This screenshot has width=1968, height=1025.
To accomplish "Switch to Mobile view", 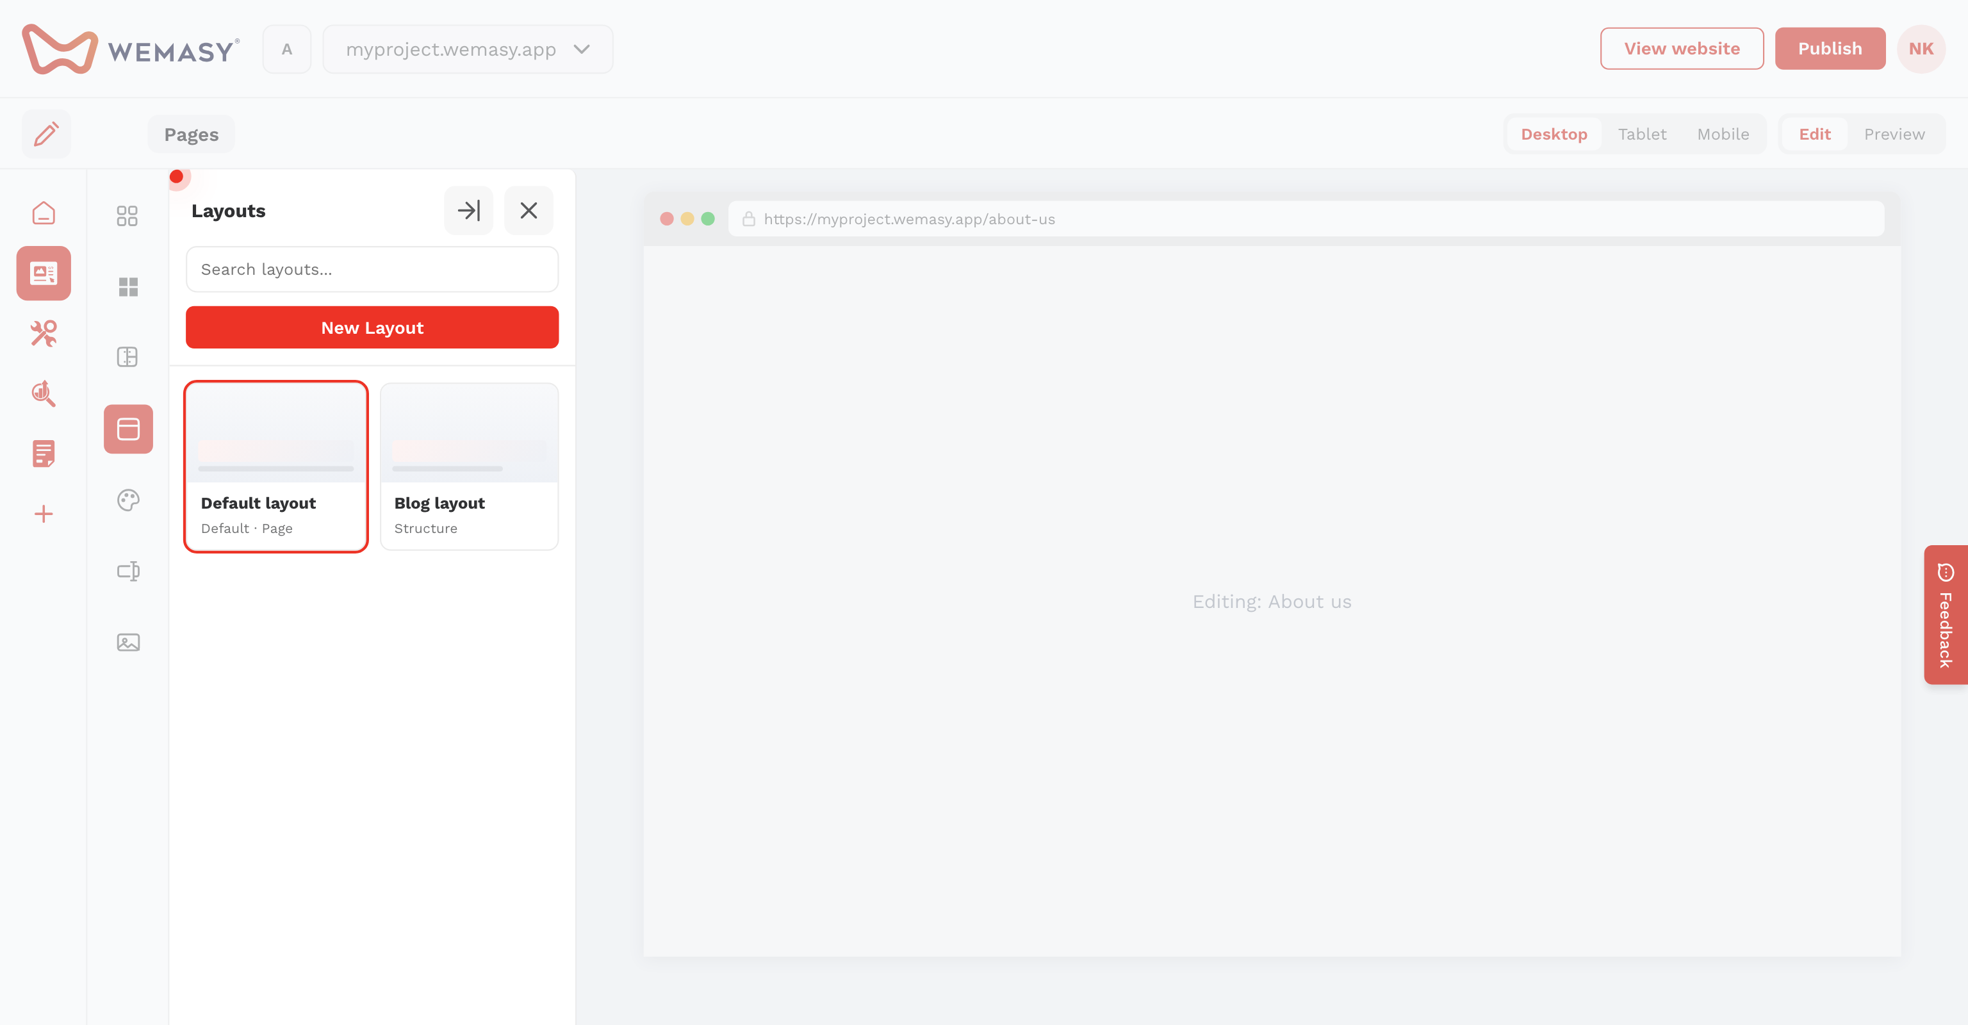I will click(1723, 134).
